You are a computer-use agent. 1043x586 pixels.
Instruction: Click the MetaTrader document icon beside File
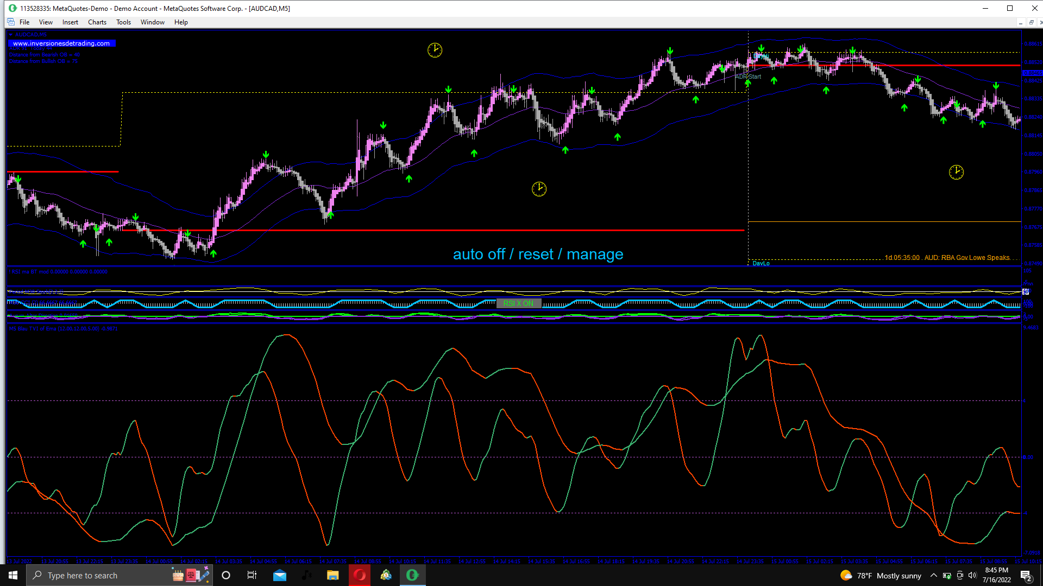[11, 22]
